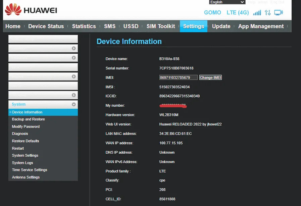Click Classify value cpe
This screenshot has width=301, height=206.
point(162,180)
